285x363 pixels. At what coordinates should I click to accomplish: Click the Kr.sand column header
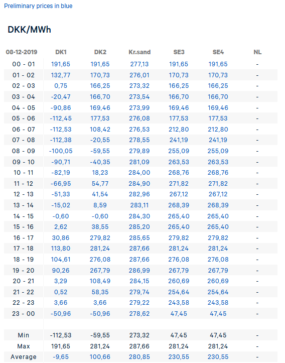click(x=139, y=52)
